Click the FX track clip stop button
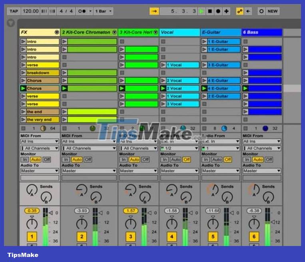 pos(23,128)
